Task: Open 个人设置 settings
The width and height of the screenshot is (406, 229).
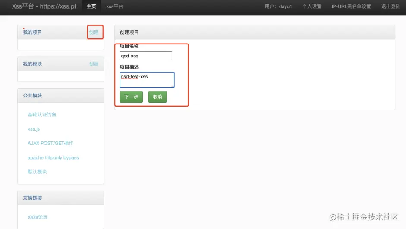Action: pos(312,6)
